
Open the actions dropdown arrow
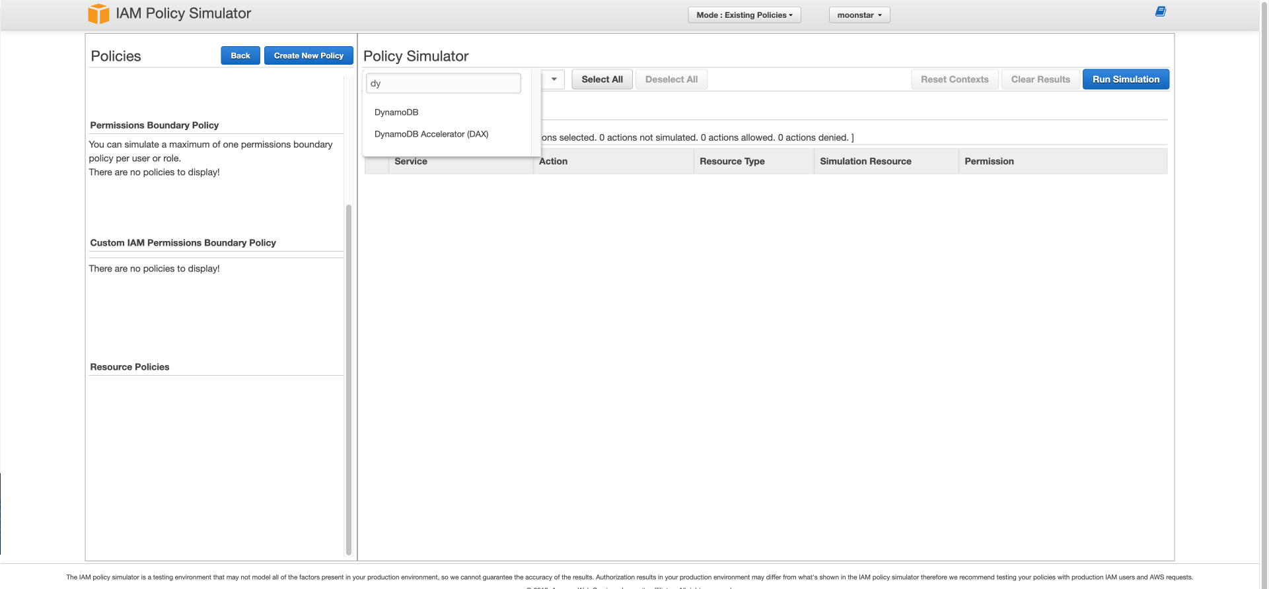554,79
